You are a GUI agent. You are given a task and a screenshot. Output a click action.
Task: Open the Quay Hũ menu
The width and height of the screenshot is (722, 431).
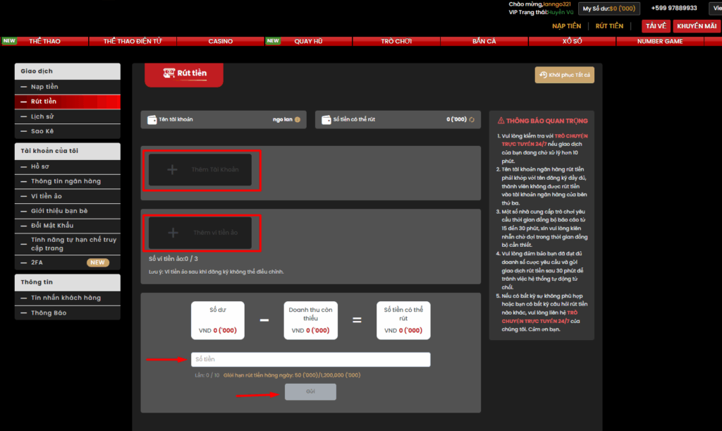[309, 42]
